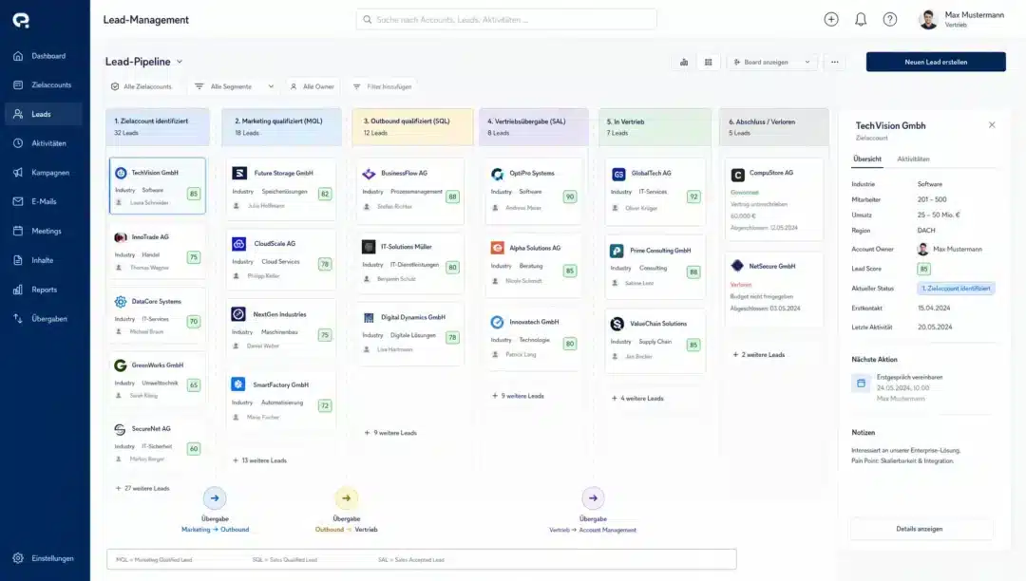Expand 13 weitere Leads in MQL column
Viewport: 1026px width, 581px height.
(x=259, y=460)
